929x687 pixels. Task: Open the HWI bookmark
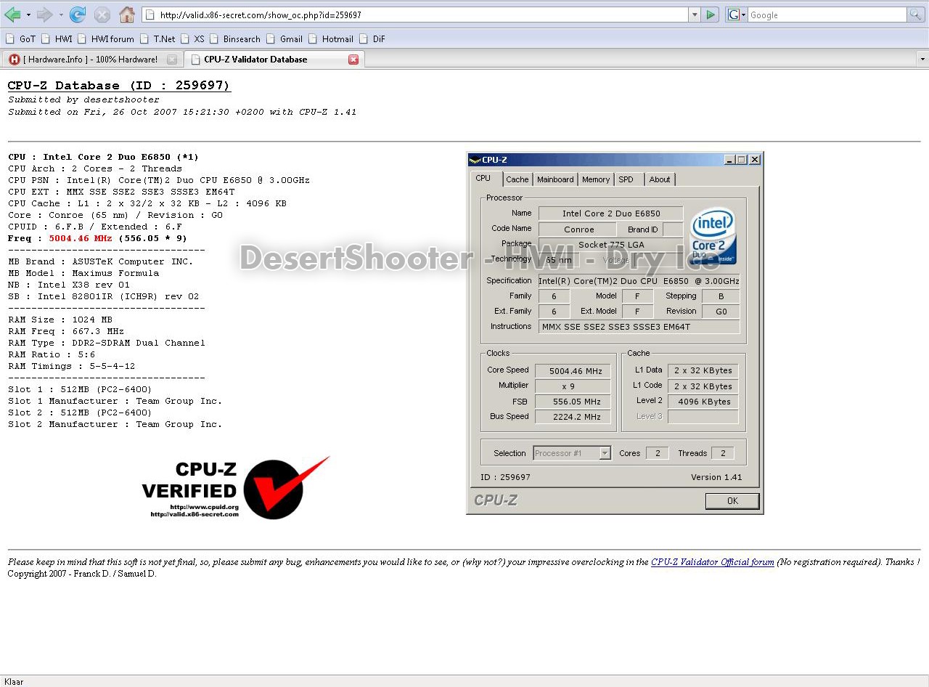[x=57, y=39]
